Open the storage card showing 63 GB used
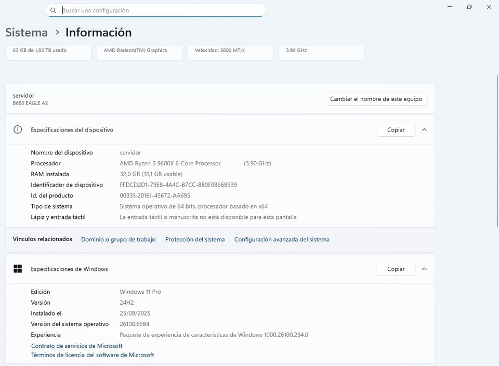This screenshot has width=499, height=366. click(x=48, y=51)
